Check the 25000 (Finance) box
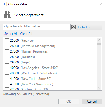Screen dimensions: 105x107 (7, 40)
